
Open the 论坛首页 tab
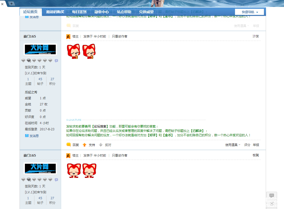(30, 12)
